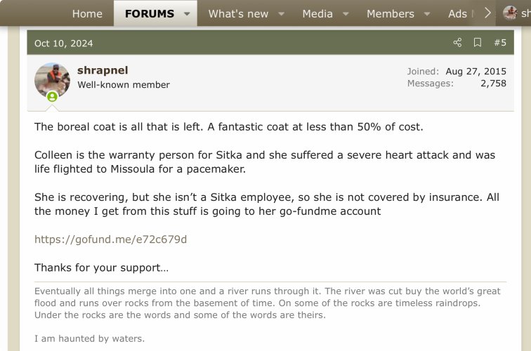The width and height of the screenshot is (531, 351).
Task: Open shrapnel's username profile link
Action: point(103,70)
